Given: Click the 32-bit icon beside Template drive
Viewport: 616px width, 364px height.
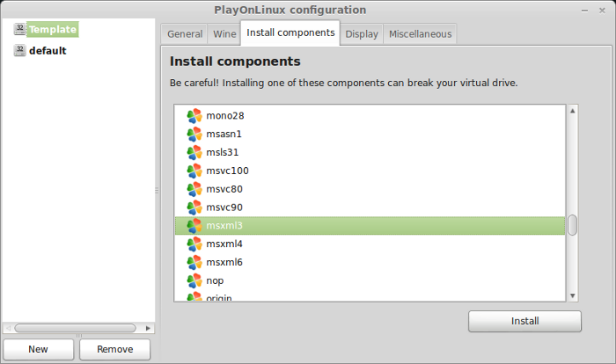Looking at the screenshot, I should (19, 29).
